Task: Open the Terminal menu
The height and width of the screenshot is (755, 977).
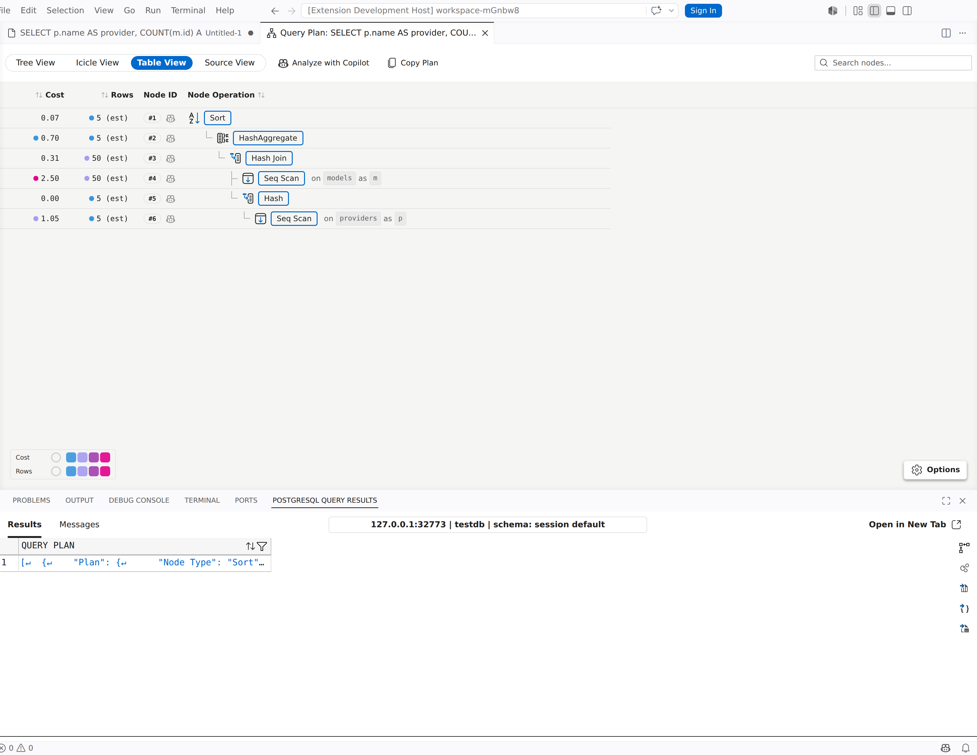Action: click(188, 10)
